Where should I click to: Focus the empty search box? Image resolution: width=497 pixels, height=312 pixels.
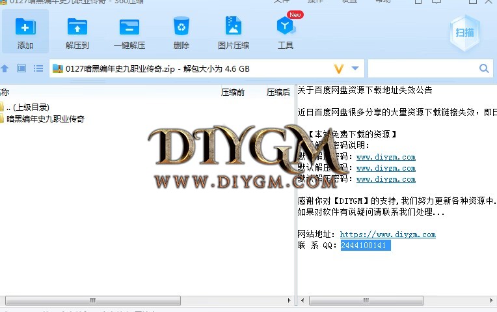(x=423, y=68)
